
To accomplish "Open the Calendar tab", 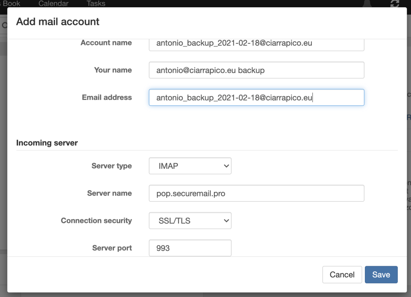I will tap(53, 4).
